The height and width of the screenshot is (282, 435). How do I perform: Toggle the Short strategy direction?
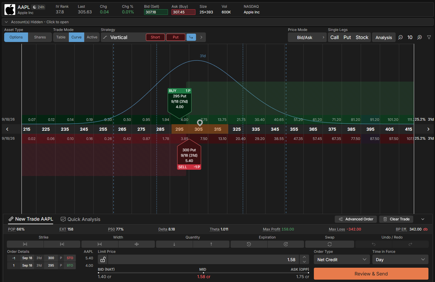point(155,37)
